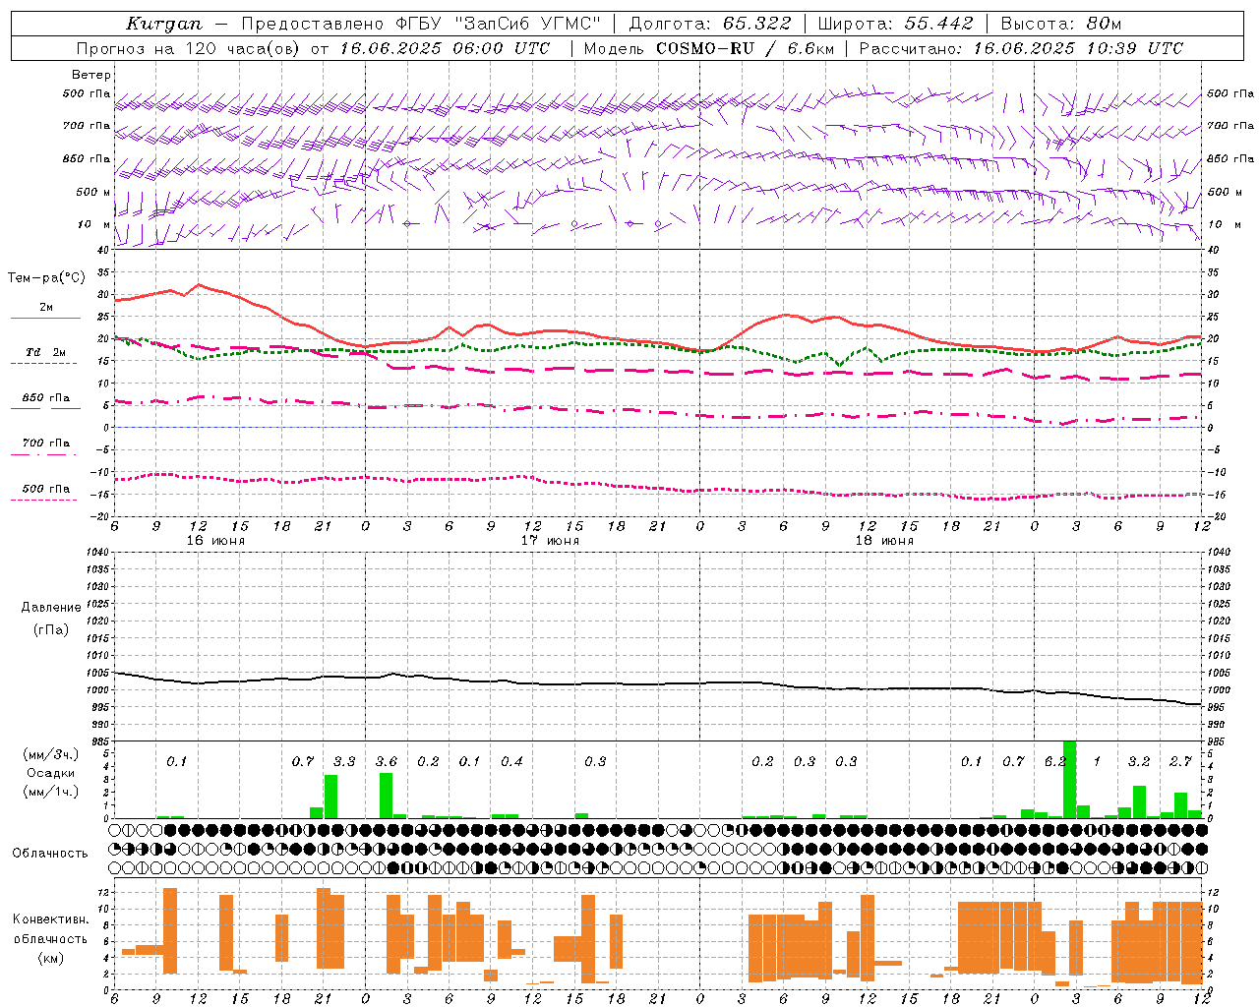Click the model name "COSMO-RU / 6.6км"
This screenshot has width=1259, height=1007.
click(745, 48)
